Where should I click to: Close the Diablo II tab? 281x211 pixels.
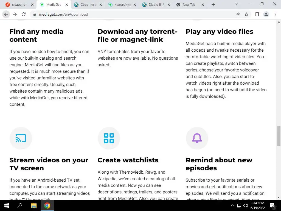point(169,5)
